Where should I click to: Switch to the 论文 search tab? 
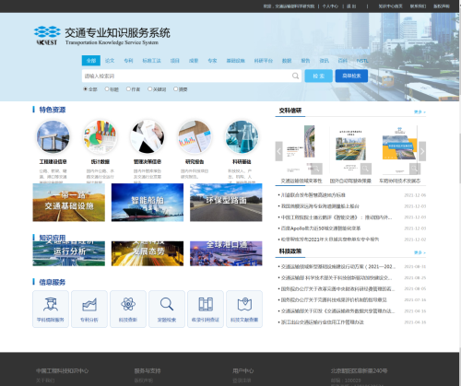pyautogui.click(x=110, y=61)
